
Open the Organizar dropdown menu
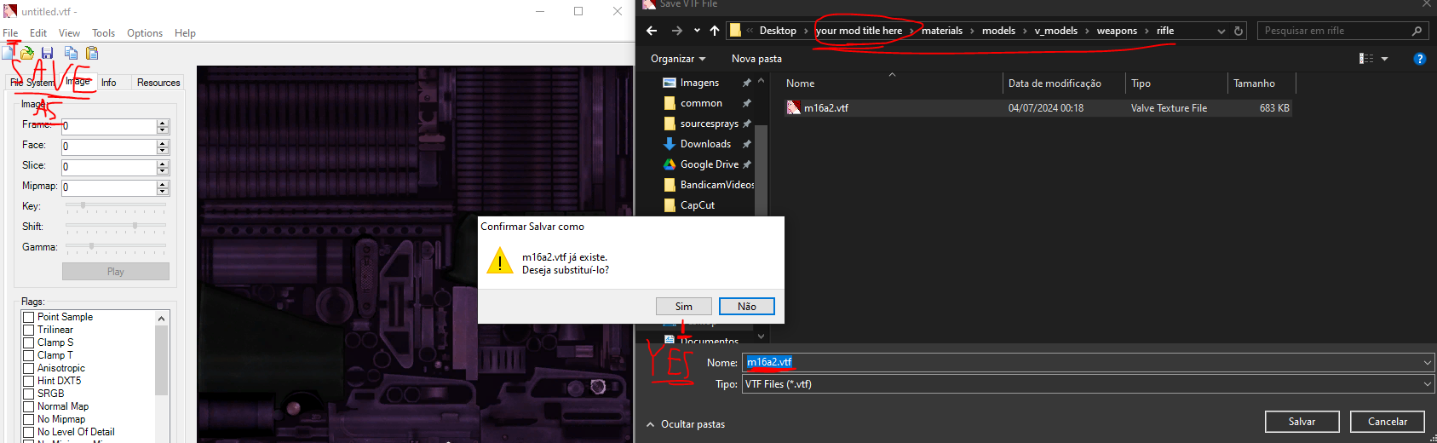point(678,59)
